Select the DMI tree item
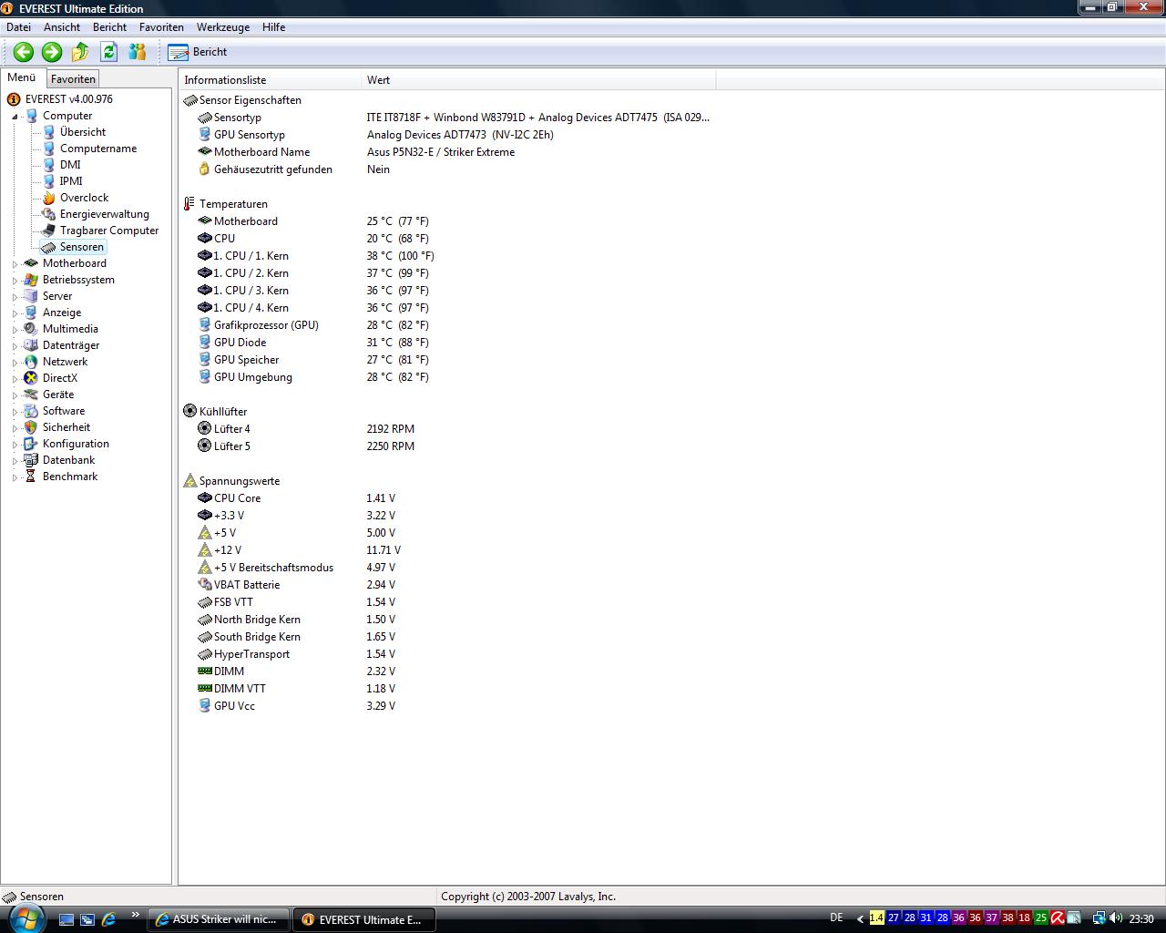1166x933 pixels. (x=70, y=165)
